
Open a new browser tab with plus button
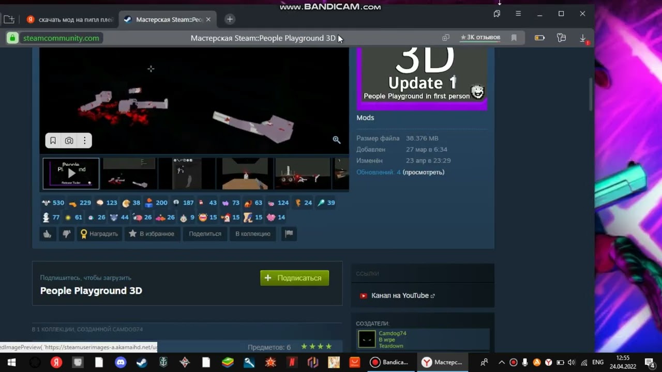pos(230,20)
